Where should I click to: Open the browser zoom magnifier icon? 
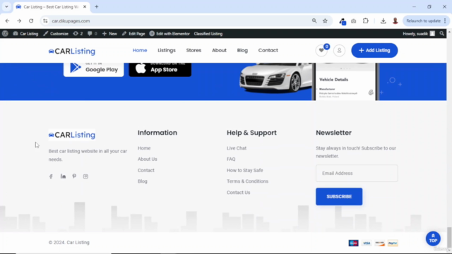(x=314, y=20)
